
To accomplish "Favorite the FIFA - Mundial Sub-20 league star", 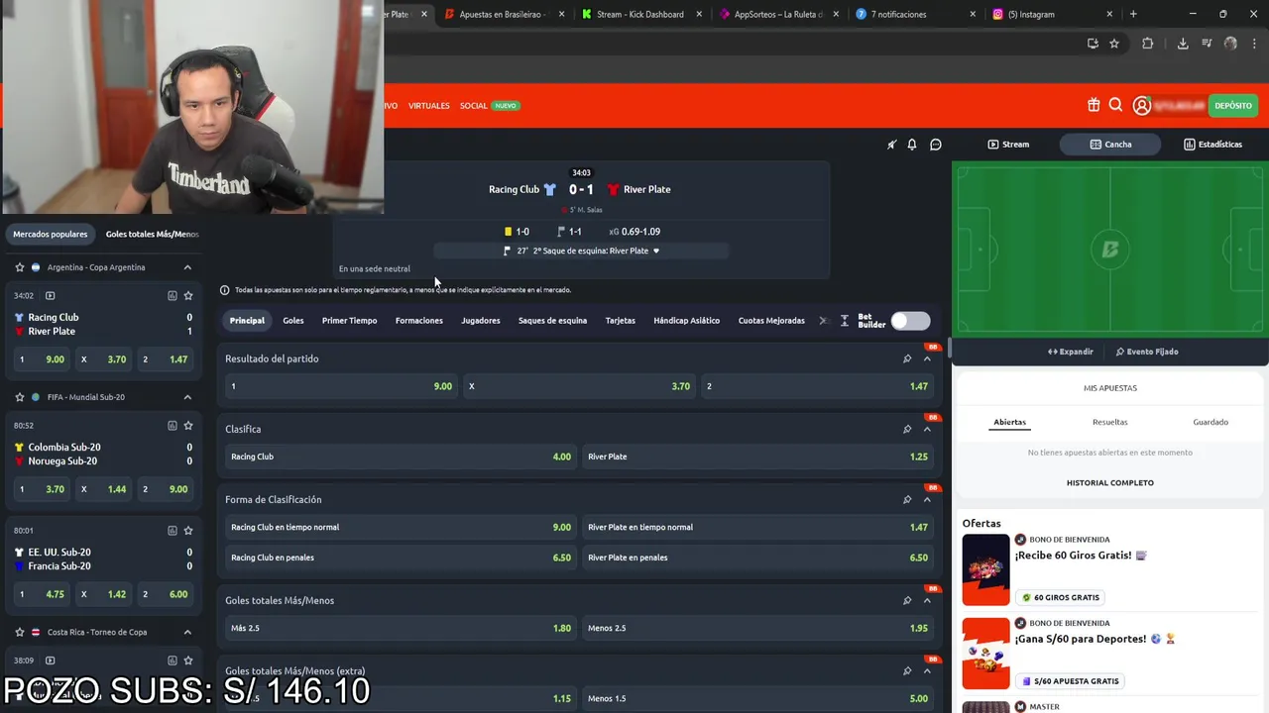I will [x=19, y=397].
